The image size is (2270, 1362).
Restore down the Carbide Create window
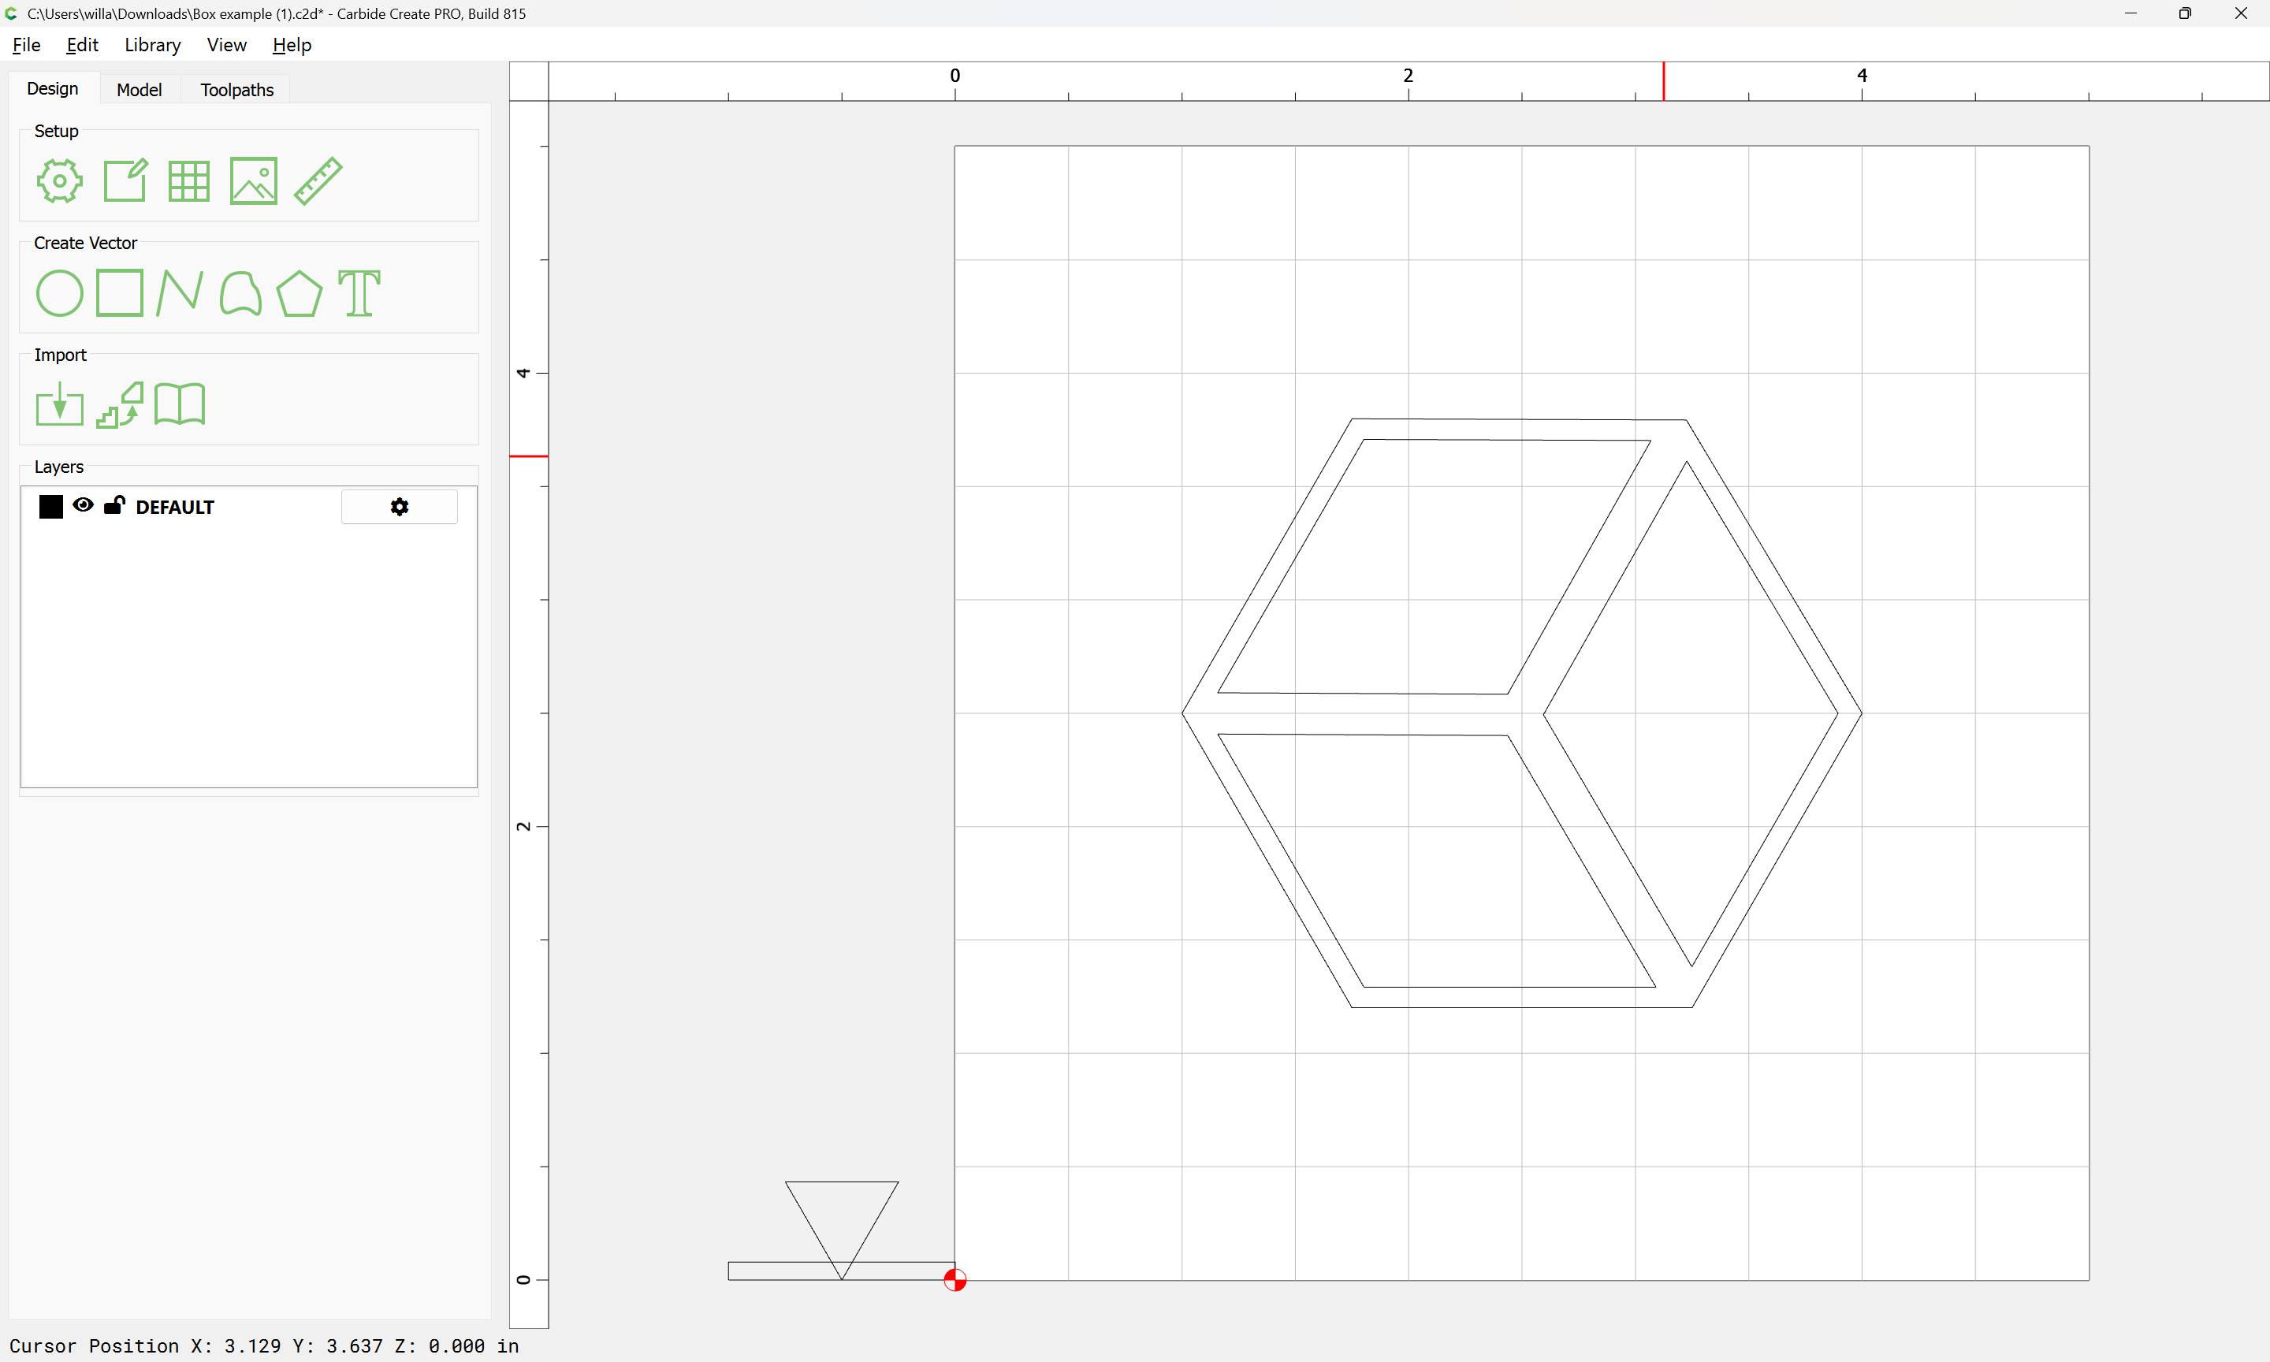(2185, 13)
